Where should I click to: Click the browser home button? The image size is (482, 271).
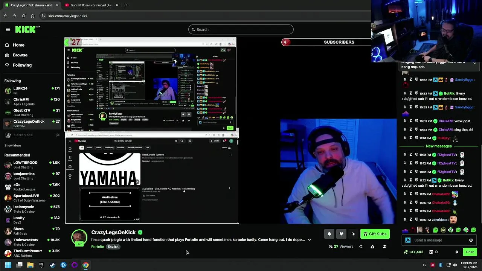coord(32,16)
